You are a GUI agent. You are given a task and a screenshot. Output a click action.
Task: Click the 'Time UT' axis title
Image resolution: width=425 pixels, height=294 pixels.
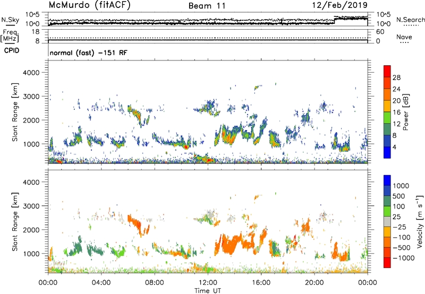point(208,291)
